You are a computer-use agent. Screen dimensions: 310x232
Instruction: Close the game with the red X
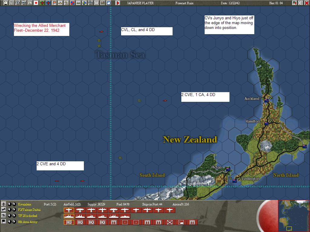coord(306,3)
